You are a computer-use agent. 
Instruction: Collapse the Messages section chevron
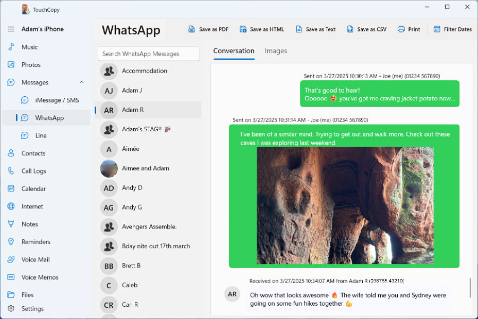coord(81,82)
